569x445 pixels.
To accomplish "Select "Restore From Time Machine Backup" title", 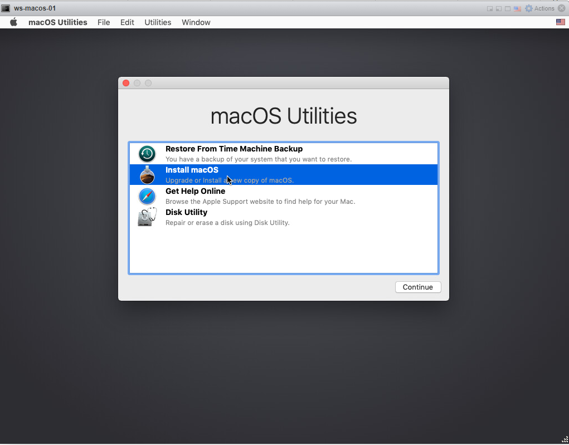I will [x=234, y=149].
